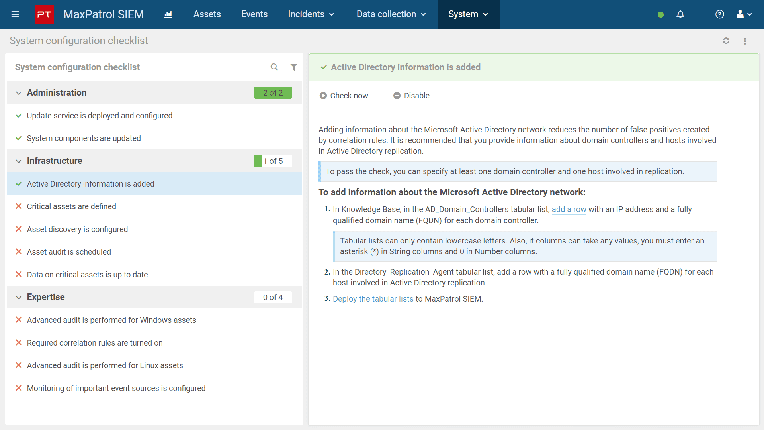Collapse the Expertise section

coord(19,297)
